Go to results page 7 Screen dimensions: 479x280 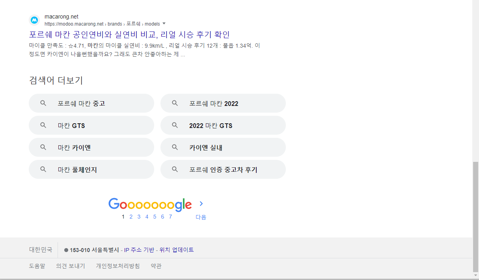(170, 217)
